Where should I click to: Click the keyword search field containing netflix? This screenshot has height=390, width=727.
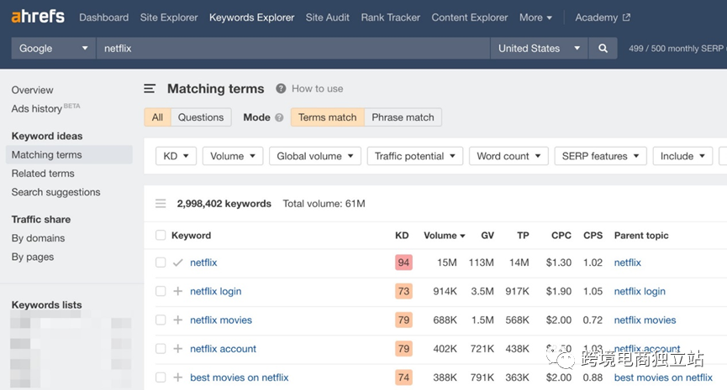(x=293, y=48)
